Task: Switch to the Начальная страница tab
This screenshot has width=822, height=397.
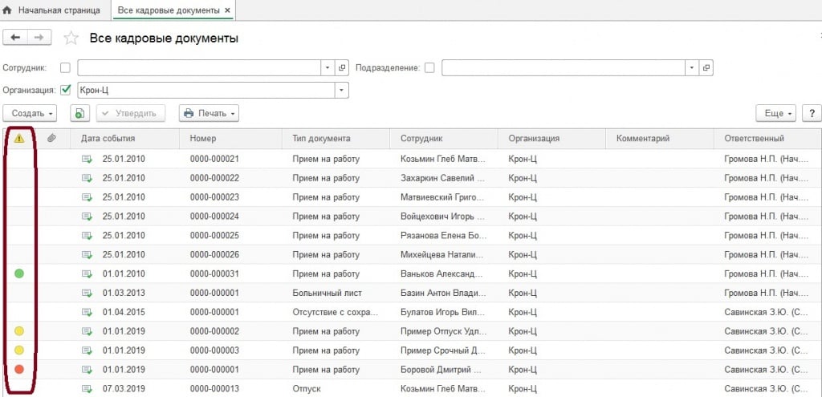Action: (53, 10)
